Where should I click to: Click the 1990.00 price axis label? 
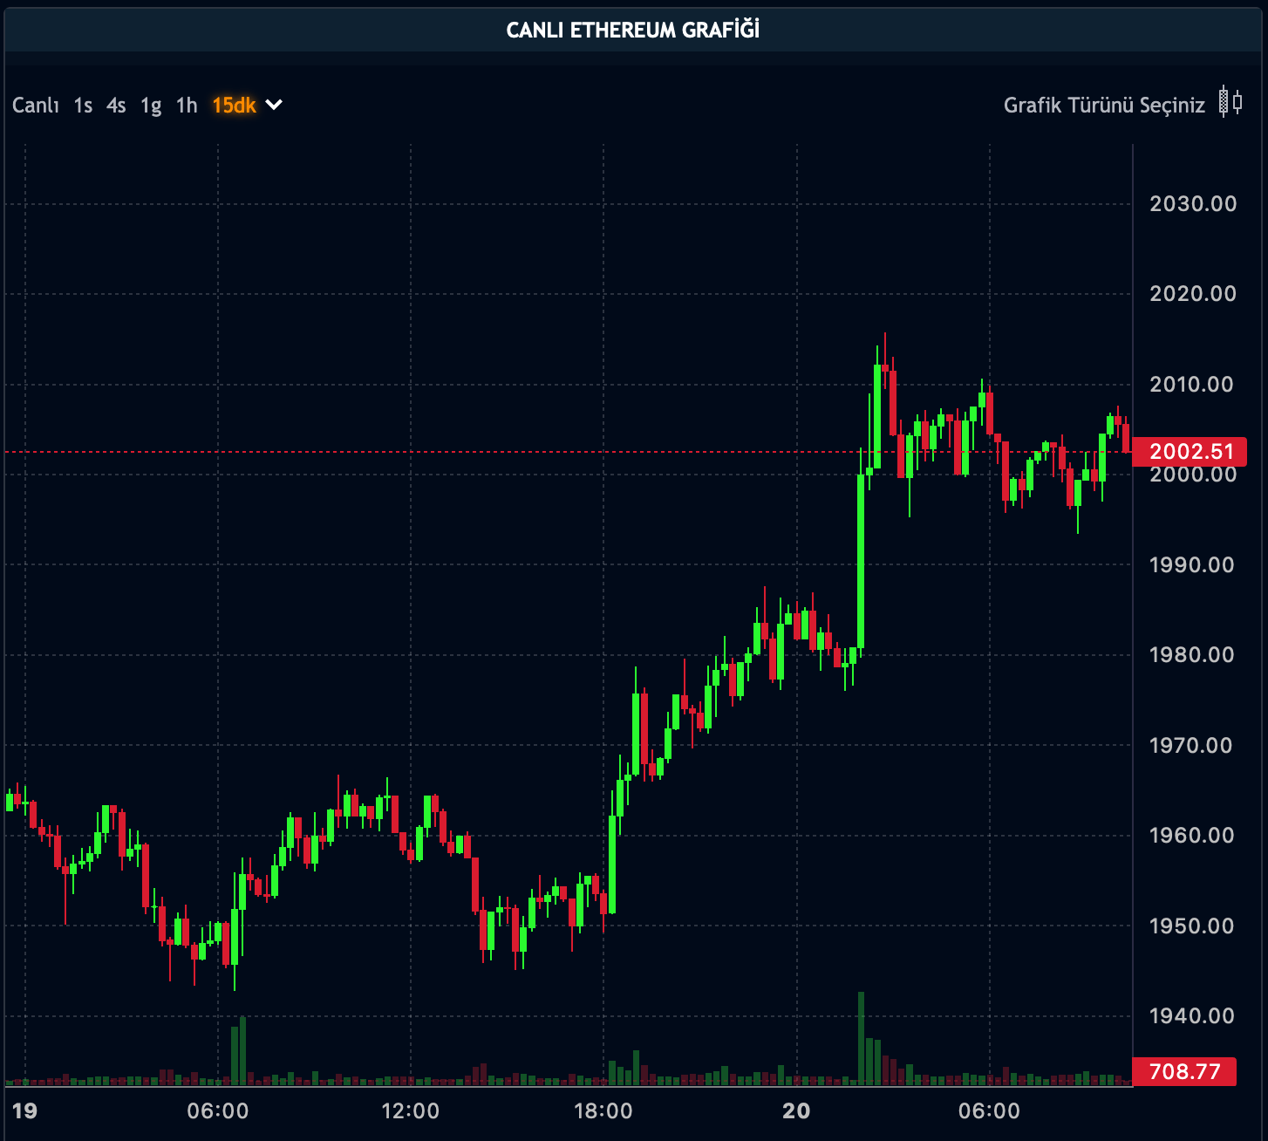point(1191,565)
